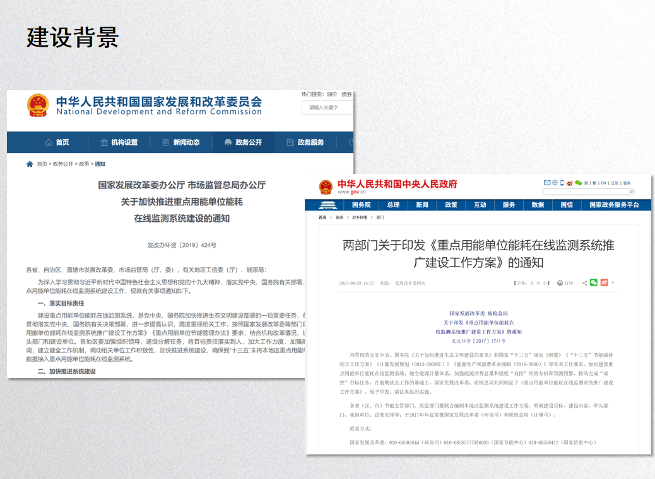Click the Weibo share icon in article toolbar
This screenshot has width=655, height=479.
point(604,282)
